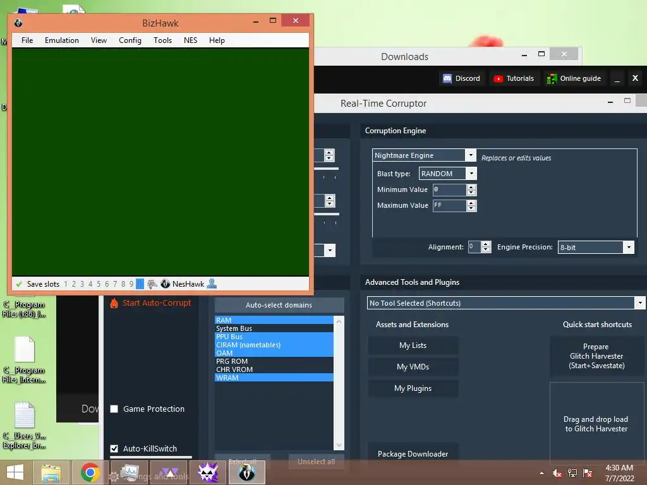Image resolution: width=647 pixels, height=485 pixels.
Task: Select save slot 7
Action: click(x=115, y=284)
